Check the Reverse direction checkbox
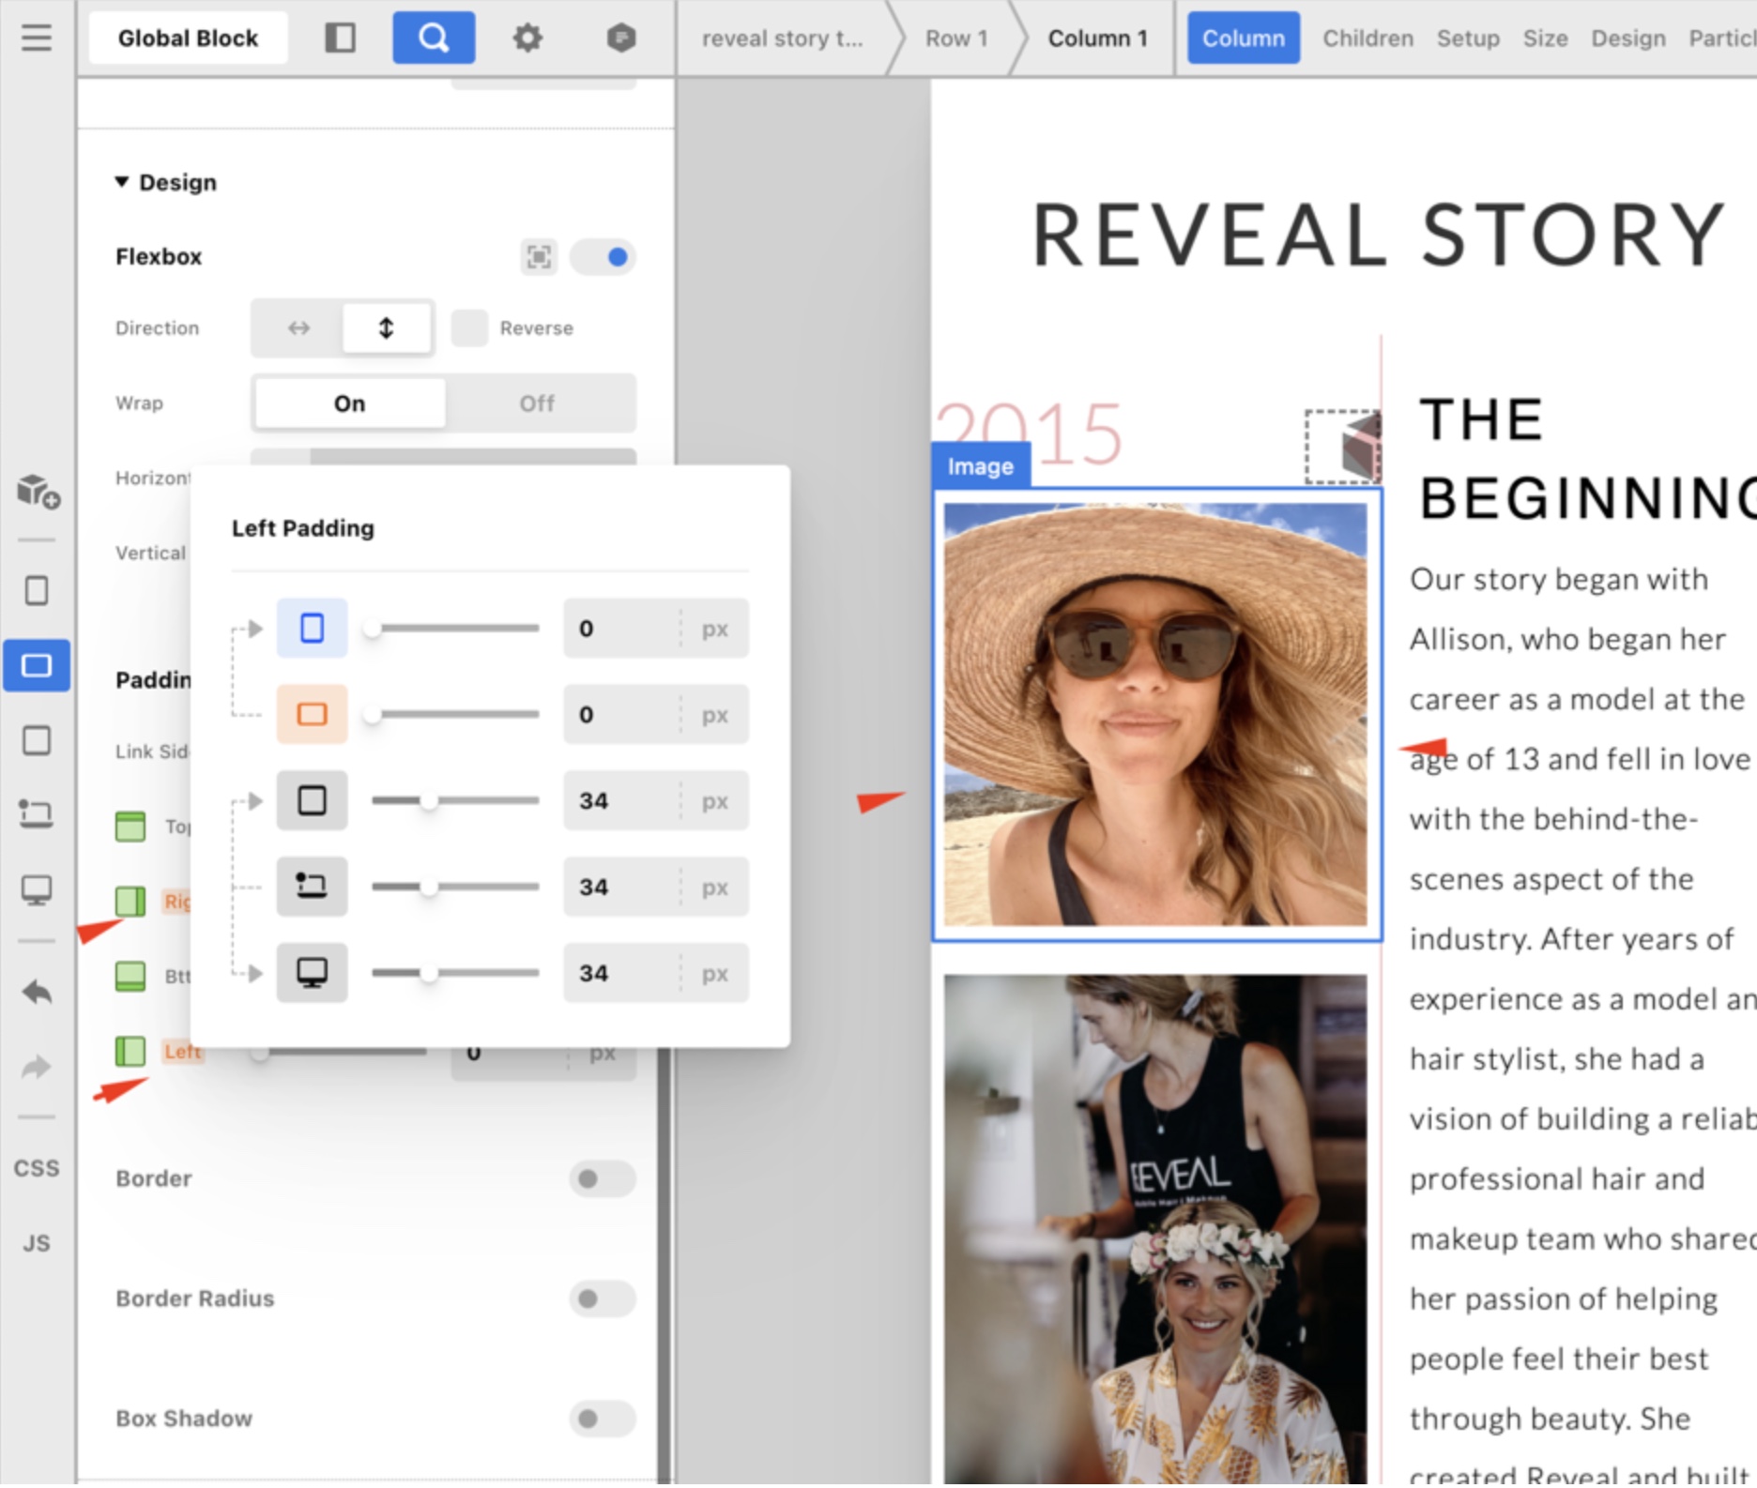Image resolution: width=1757 pixels, height=1488 pixels. [x=469, y=328]
